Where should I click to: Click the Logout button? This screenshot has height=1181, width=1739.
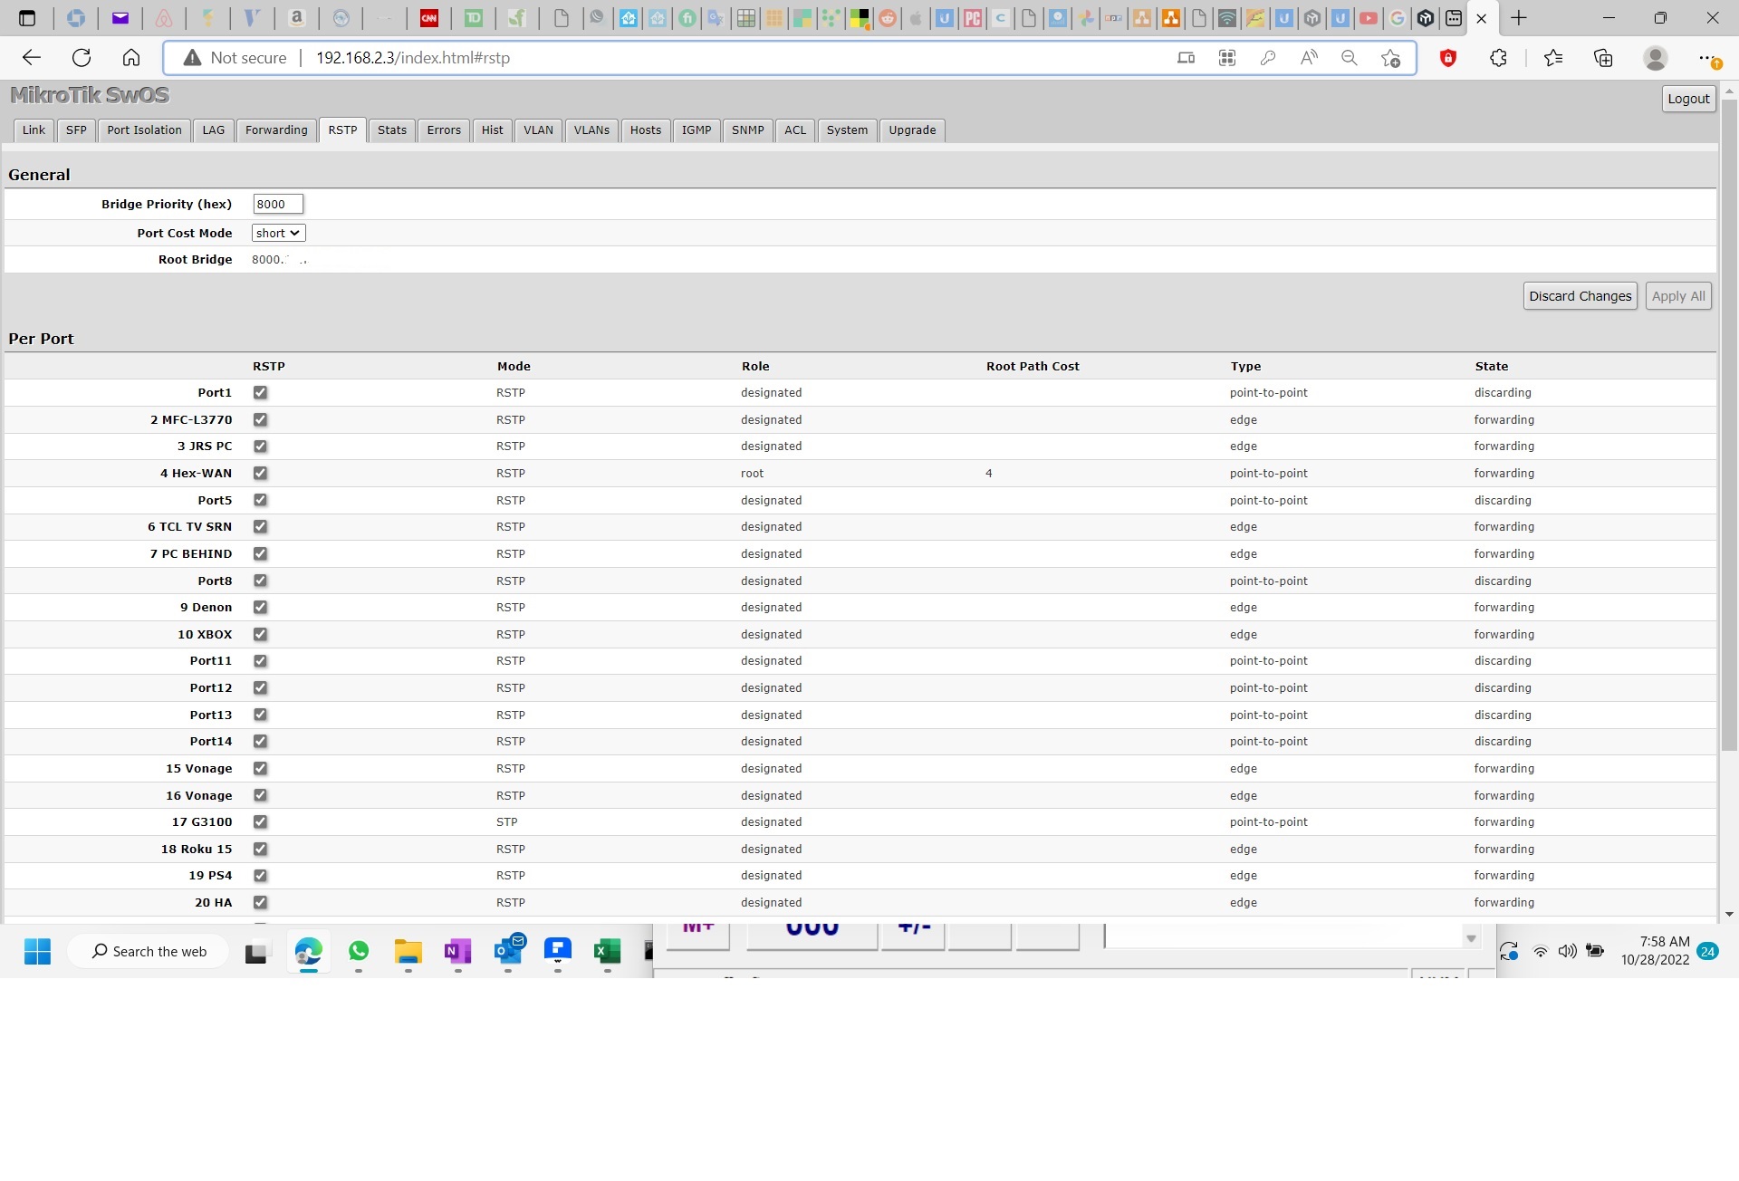1688,98
